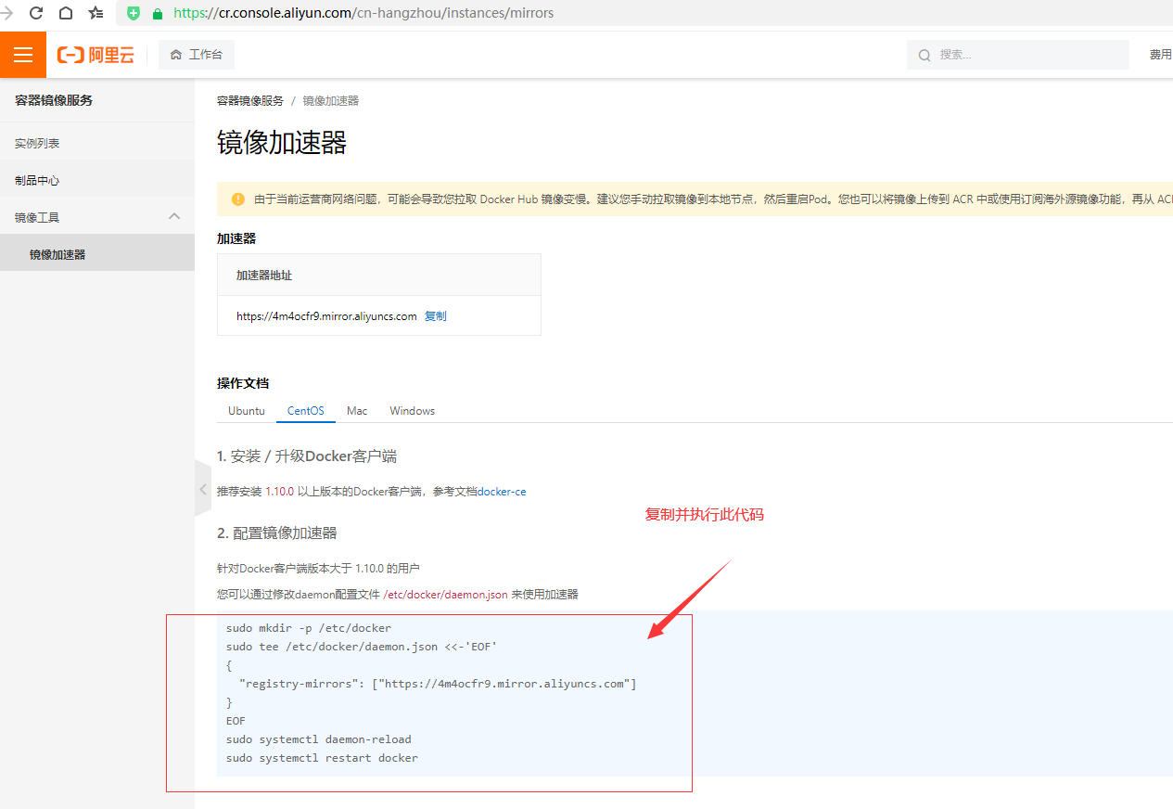Click the search box 搜索

(x=1017, y=55)
